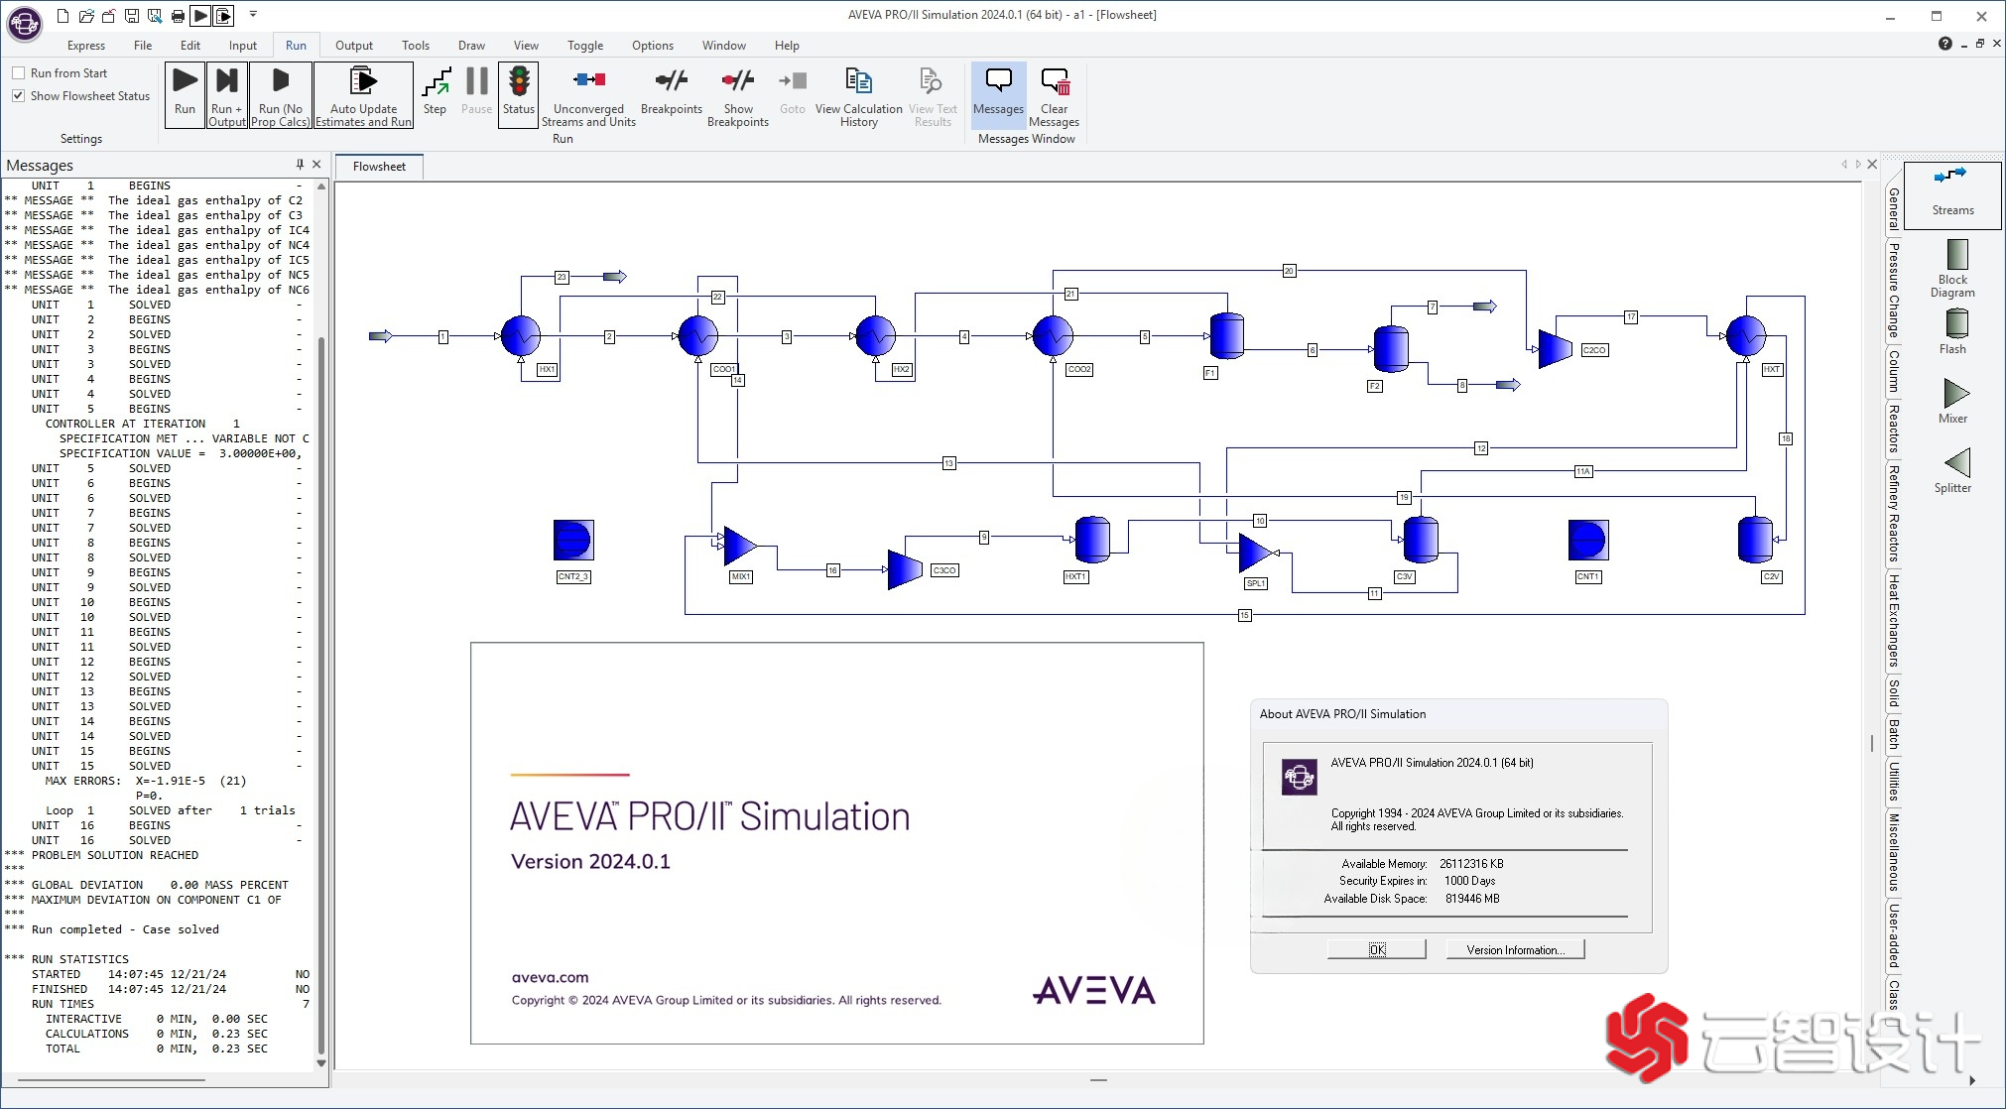Click flash drum F1 on flowsheet

tap(1227, 335)
